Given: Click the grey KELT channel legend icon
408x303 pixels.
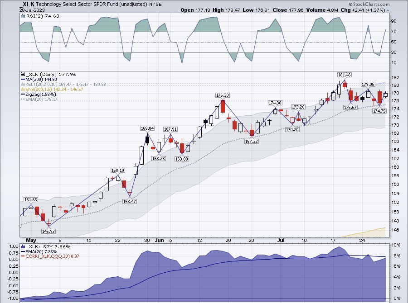Looking at the screenshot, I should coord(23,85).
